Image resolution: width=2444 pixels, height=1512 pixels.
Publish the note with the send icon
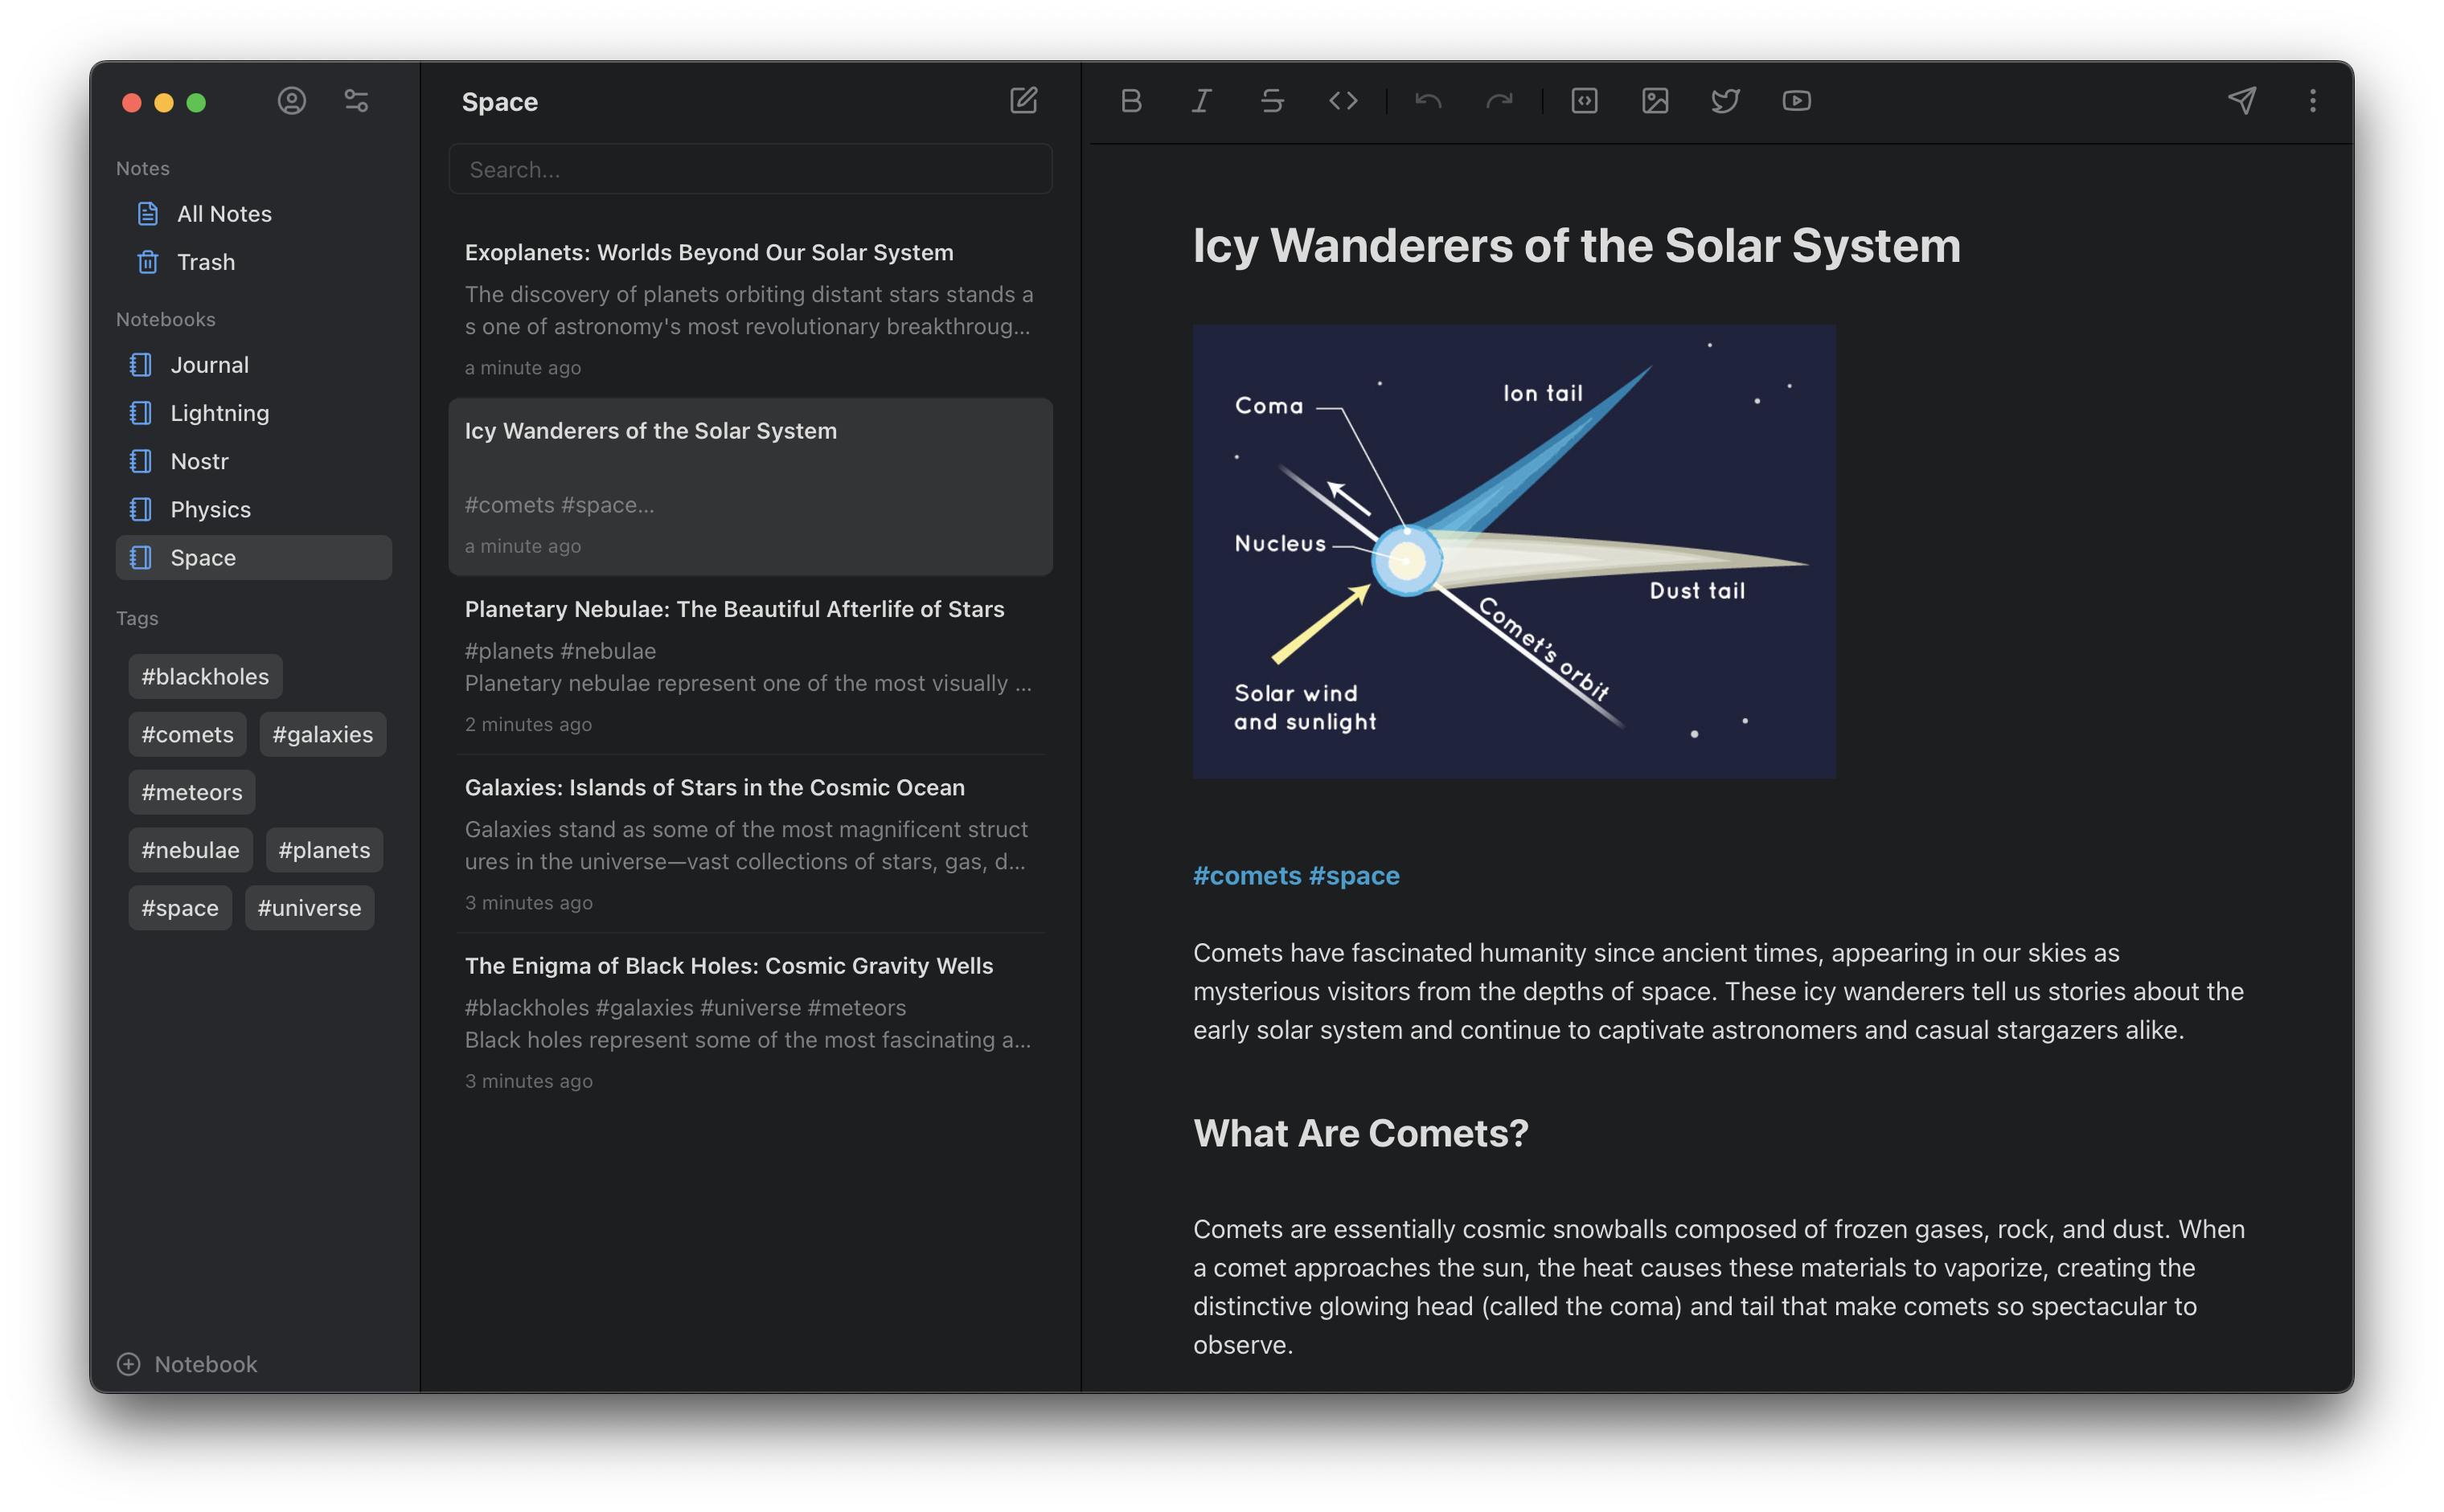(2242, 100)
